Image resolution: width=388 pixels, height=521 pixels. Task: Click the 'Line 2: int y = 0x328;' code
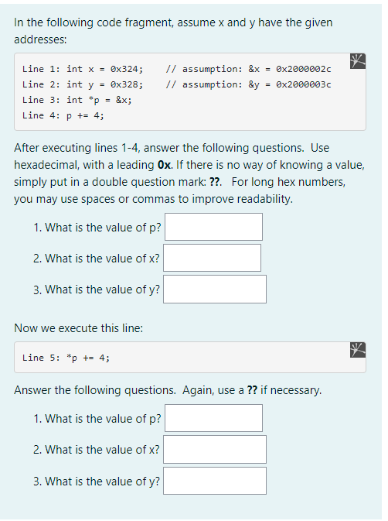pyautogui.click(x=83, y=84)
